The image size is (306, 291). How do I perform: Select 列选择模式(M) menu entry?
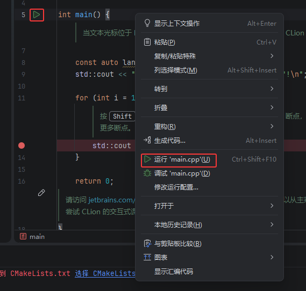[209, 70]
